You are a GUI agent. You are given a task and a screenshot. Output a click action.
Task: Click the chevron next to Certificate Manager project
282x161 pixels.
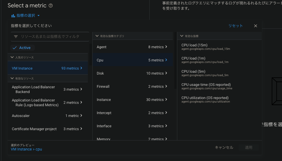[81, 129]
